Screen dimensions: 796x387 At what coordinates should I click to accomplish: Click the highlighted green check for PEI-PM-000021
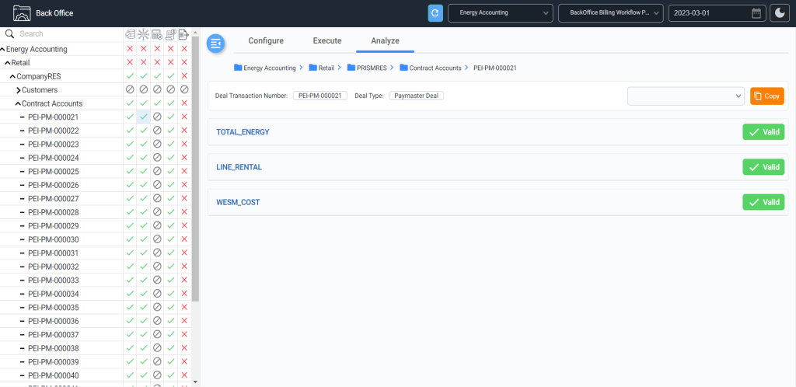[144, 117]
